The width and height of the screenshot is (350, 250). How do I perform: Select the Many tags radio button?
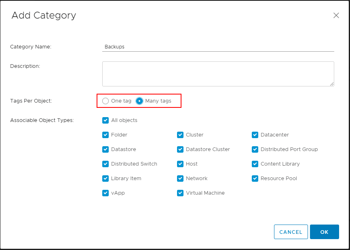point(139,101)
